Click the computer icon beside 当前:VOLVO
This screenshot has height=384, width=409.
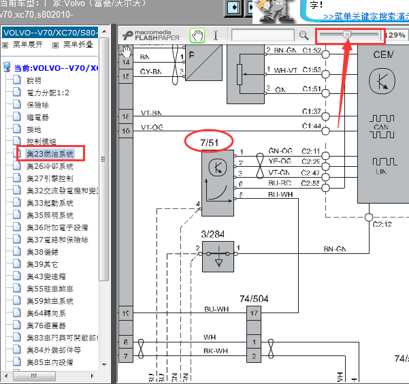click(x=7, y=67)
